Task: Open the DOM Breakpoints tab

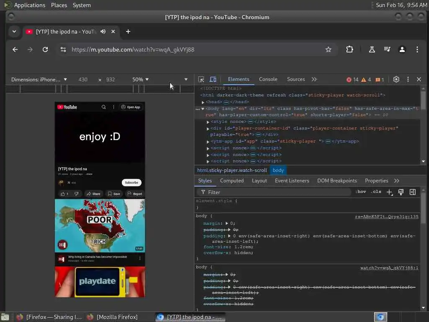Action: (x=337, y=181)
